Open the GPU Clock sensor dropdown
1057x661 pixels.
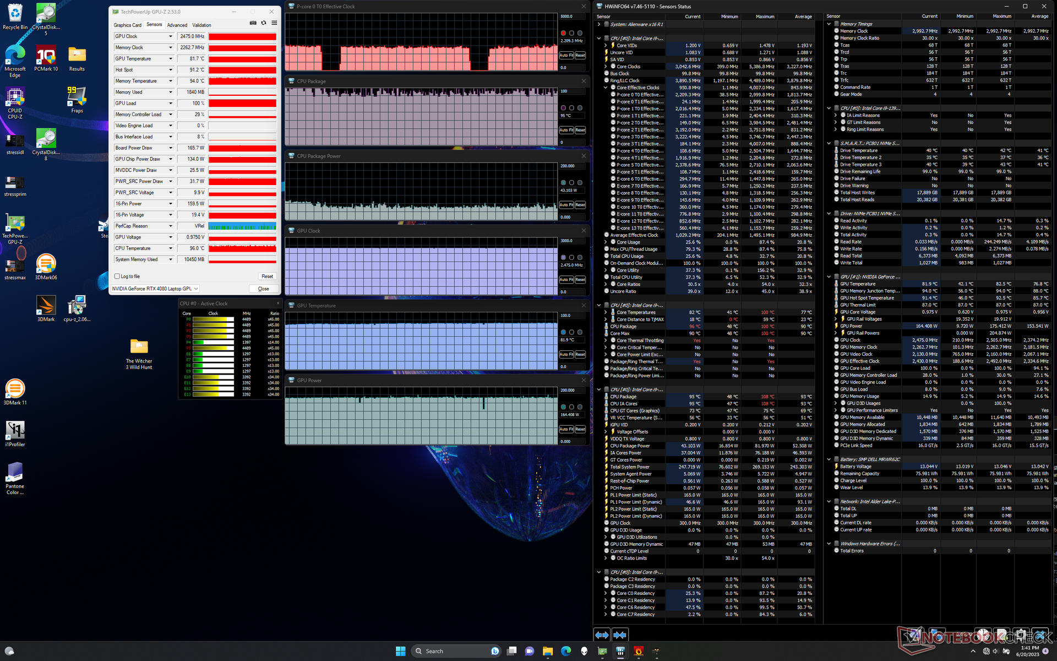tap(170, 36)
